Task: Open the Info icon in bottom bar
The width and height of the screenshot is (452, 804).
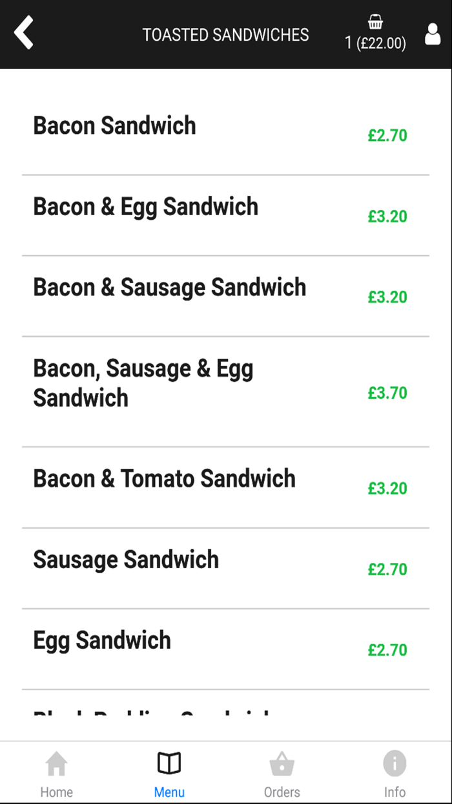Action: pyautogui.click(x=395, y=764)
